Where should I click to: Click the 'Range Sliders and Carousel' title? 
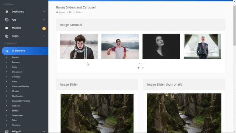tap(76, 7)
